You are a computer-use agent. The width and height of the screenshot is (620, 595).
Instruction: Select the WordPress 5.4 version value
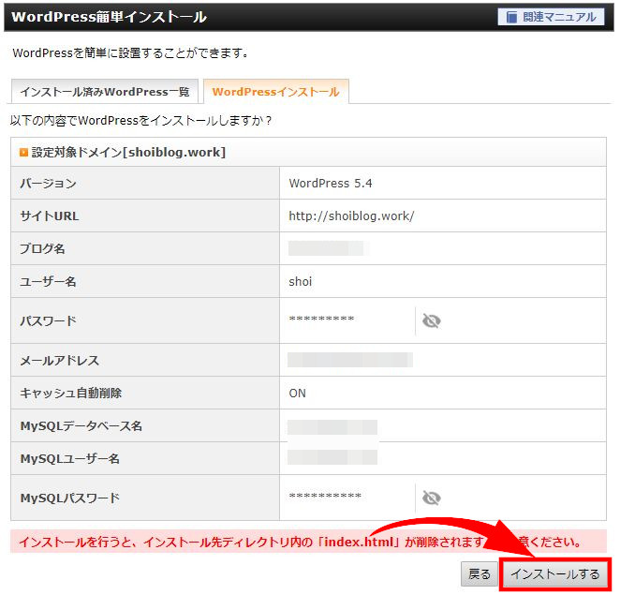point(331,183)
